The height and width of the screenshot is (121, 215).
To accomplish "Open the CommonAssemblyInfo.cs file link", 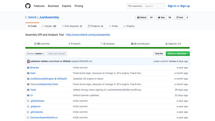I will click(44, 118).
